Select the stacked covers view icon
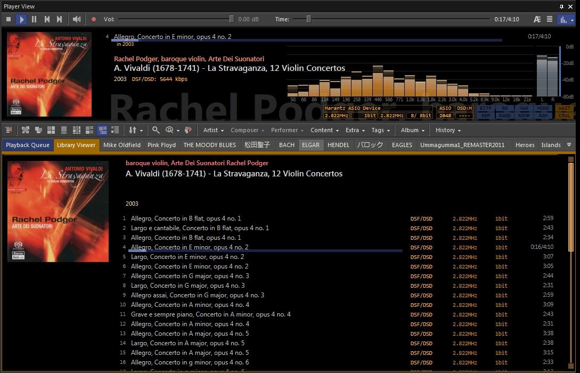 point(38,130)
